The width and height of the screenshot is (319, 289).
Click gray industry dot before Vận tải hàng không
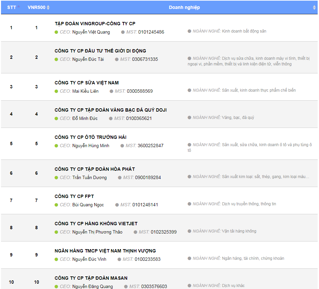point(190,231)
